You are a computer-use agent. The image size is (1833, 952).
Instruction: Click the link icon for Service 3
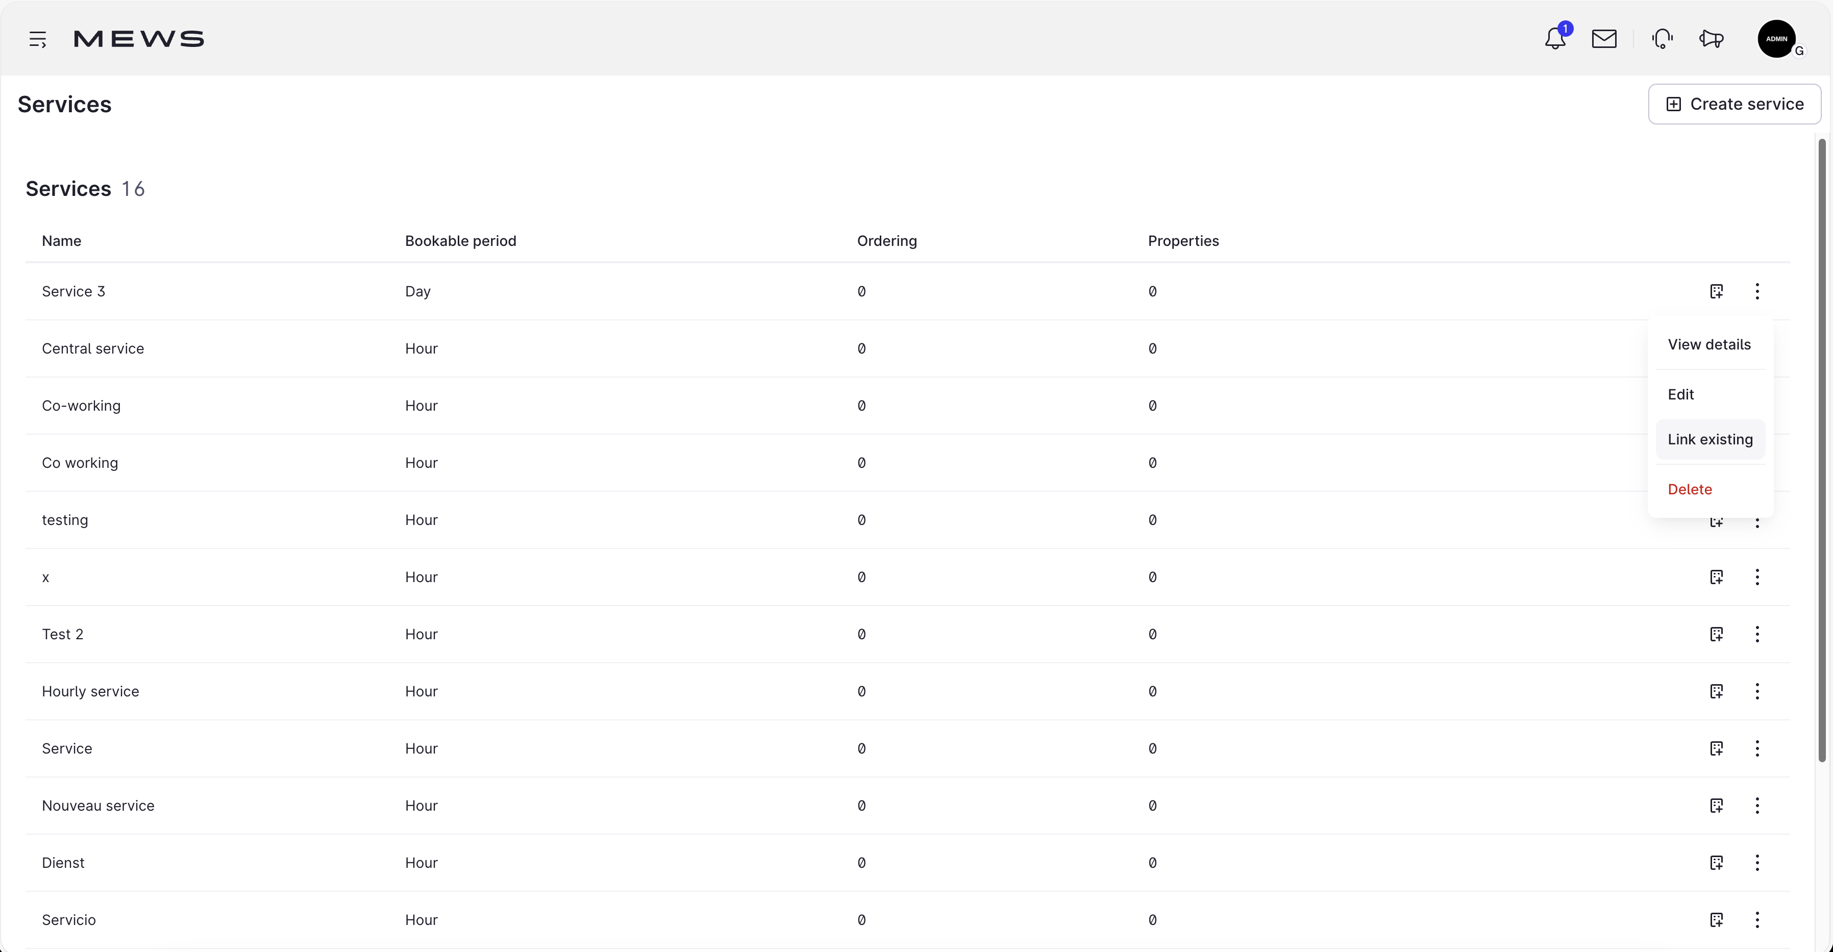pos(1716,291)
